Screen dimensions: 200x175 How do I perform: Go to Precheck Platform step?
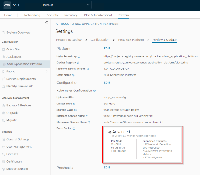[x=131, y=40]
